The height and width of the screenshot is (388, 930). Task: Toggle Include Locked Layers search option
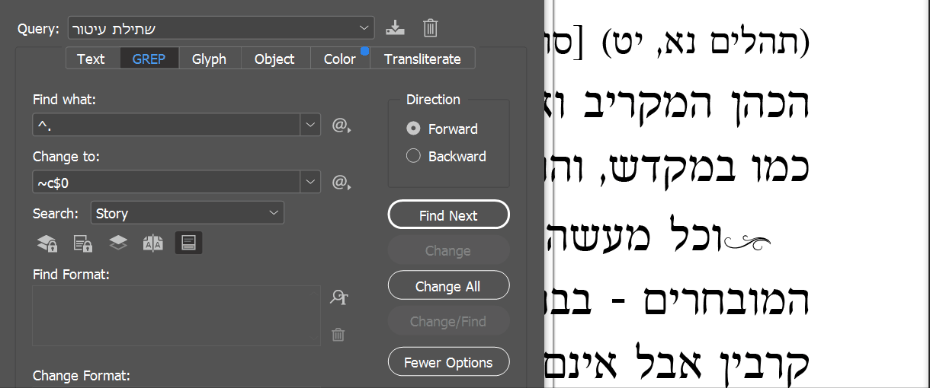[47, 243]
